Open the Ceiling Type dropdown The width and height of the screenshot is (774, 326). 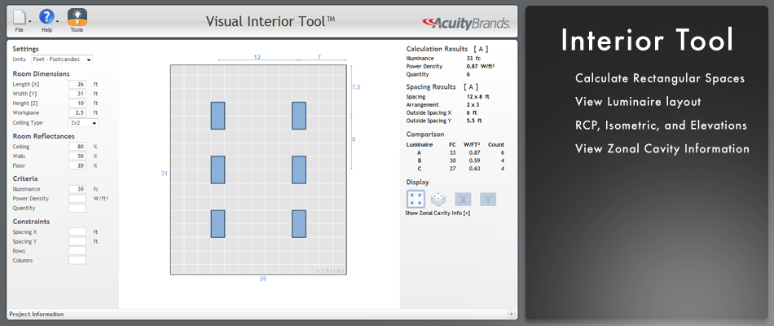coord(83,122)
